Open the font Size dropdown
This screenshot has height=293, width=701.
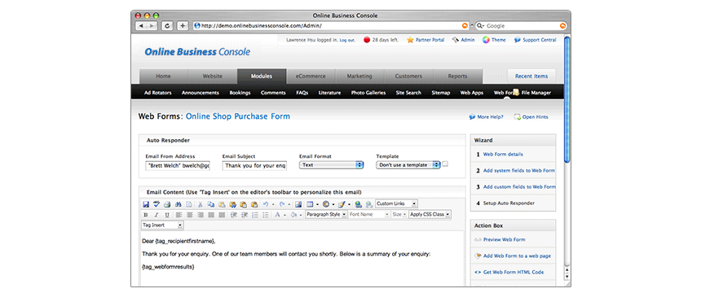point(399,214)
